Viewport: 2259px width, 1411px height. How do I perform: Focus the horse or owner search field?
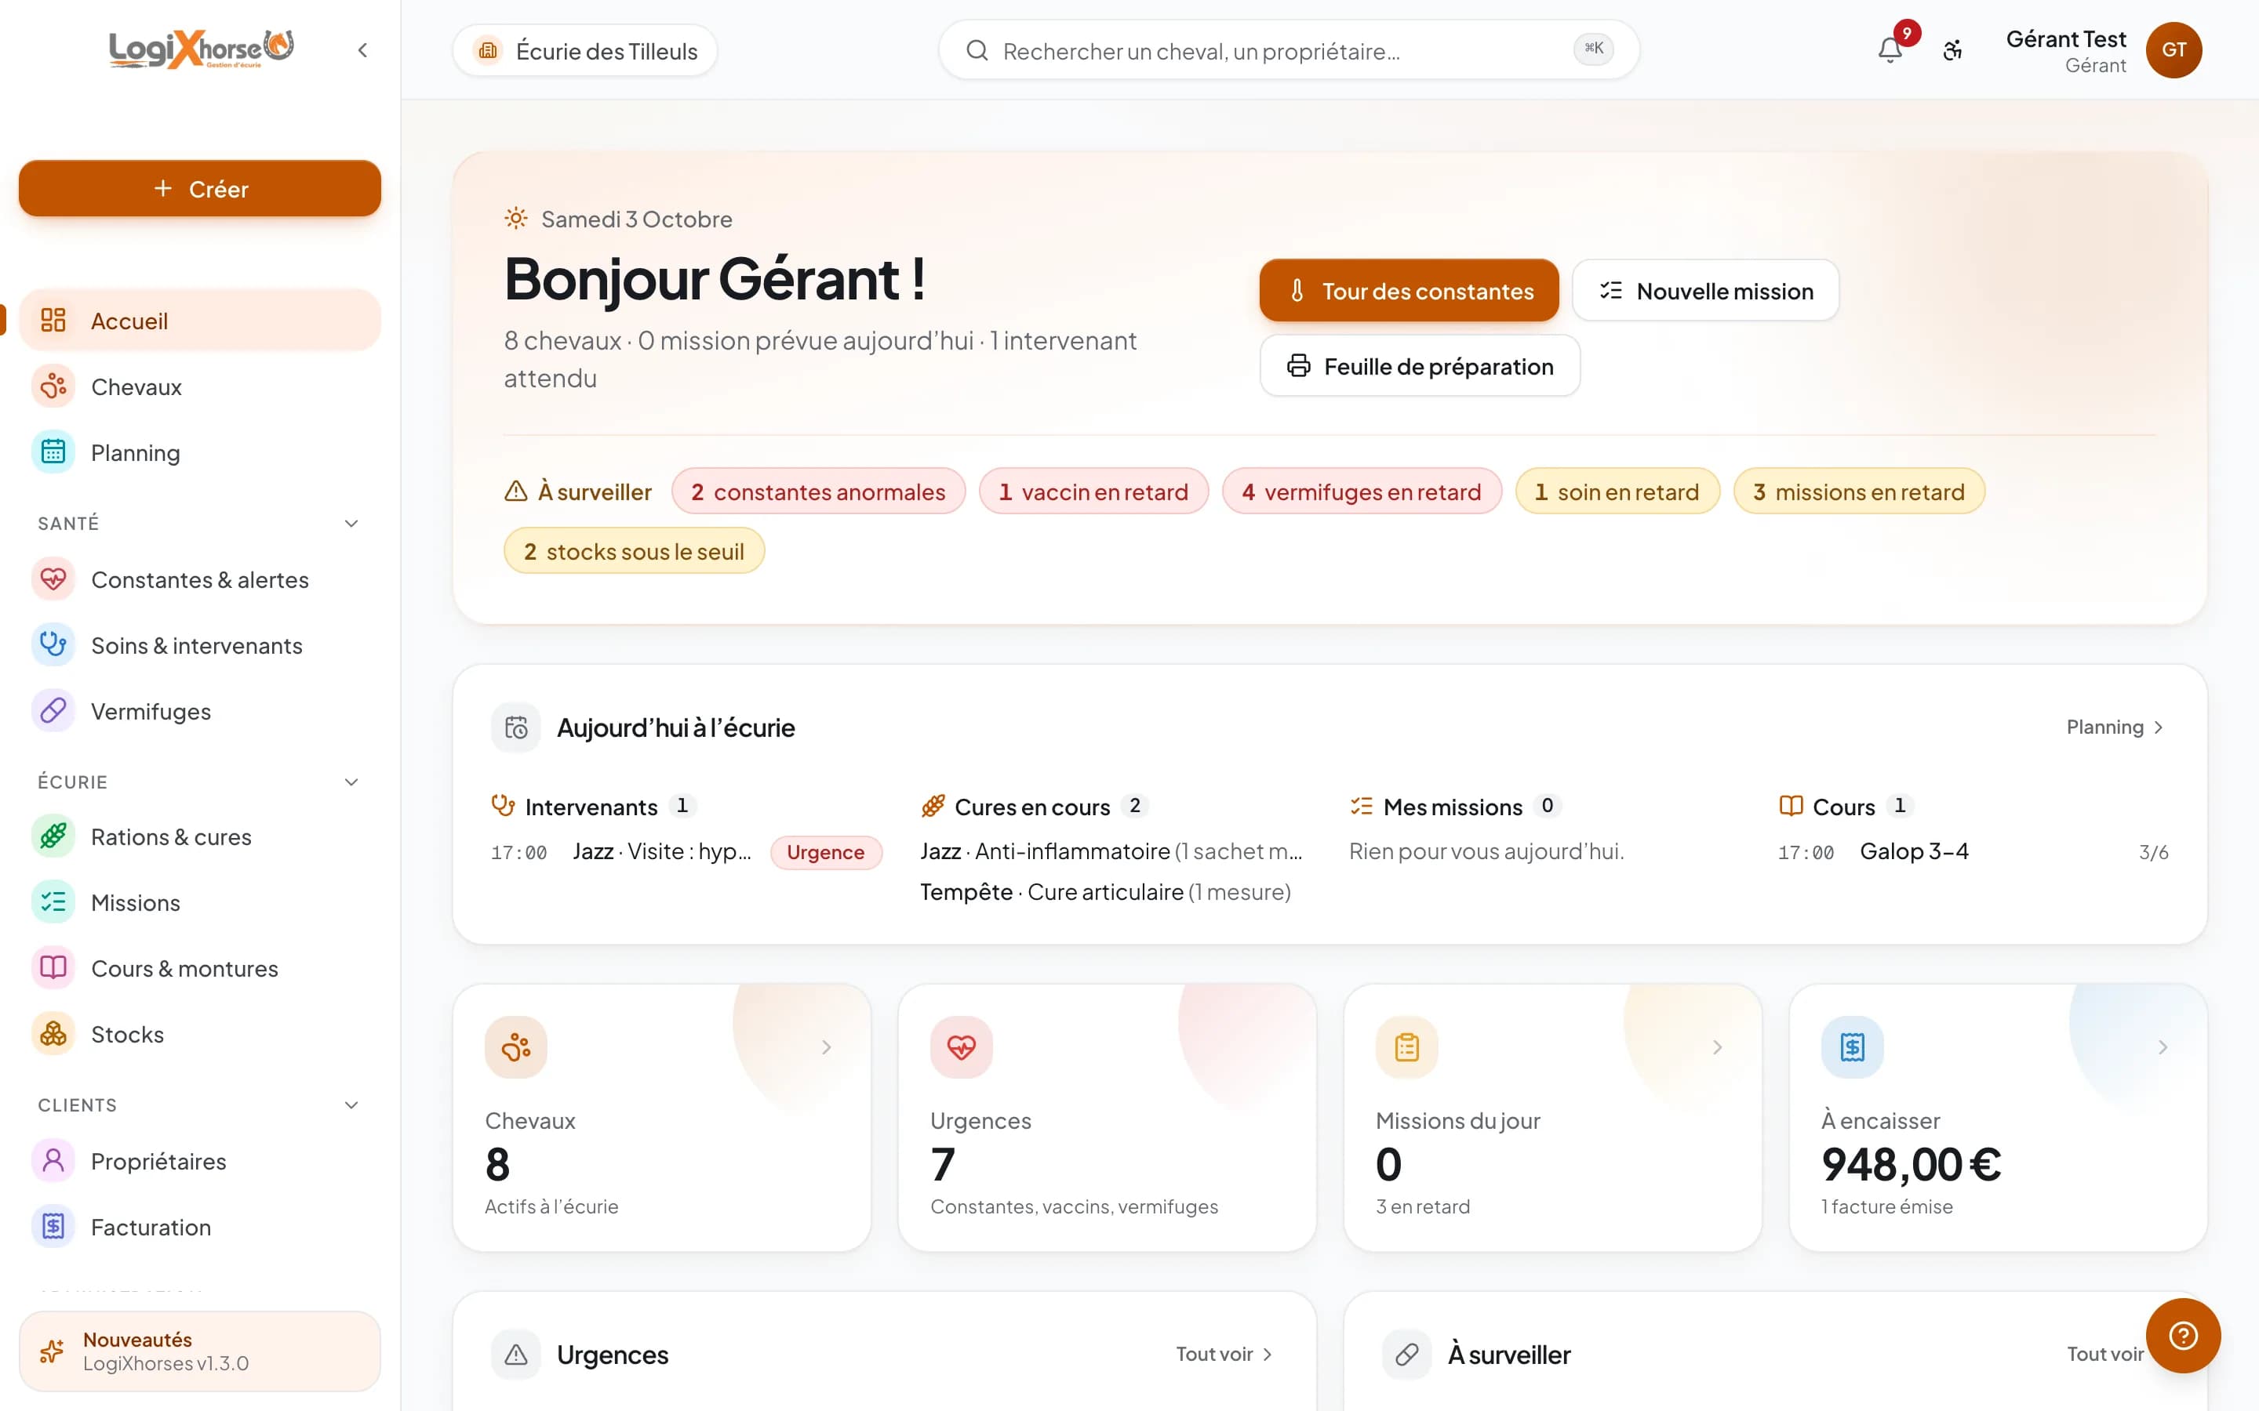point(1288,50)
